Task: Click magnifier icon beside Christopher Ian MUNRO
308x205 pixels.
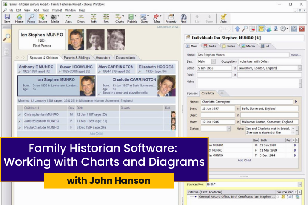Action: tap(20, 114)
